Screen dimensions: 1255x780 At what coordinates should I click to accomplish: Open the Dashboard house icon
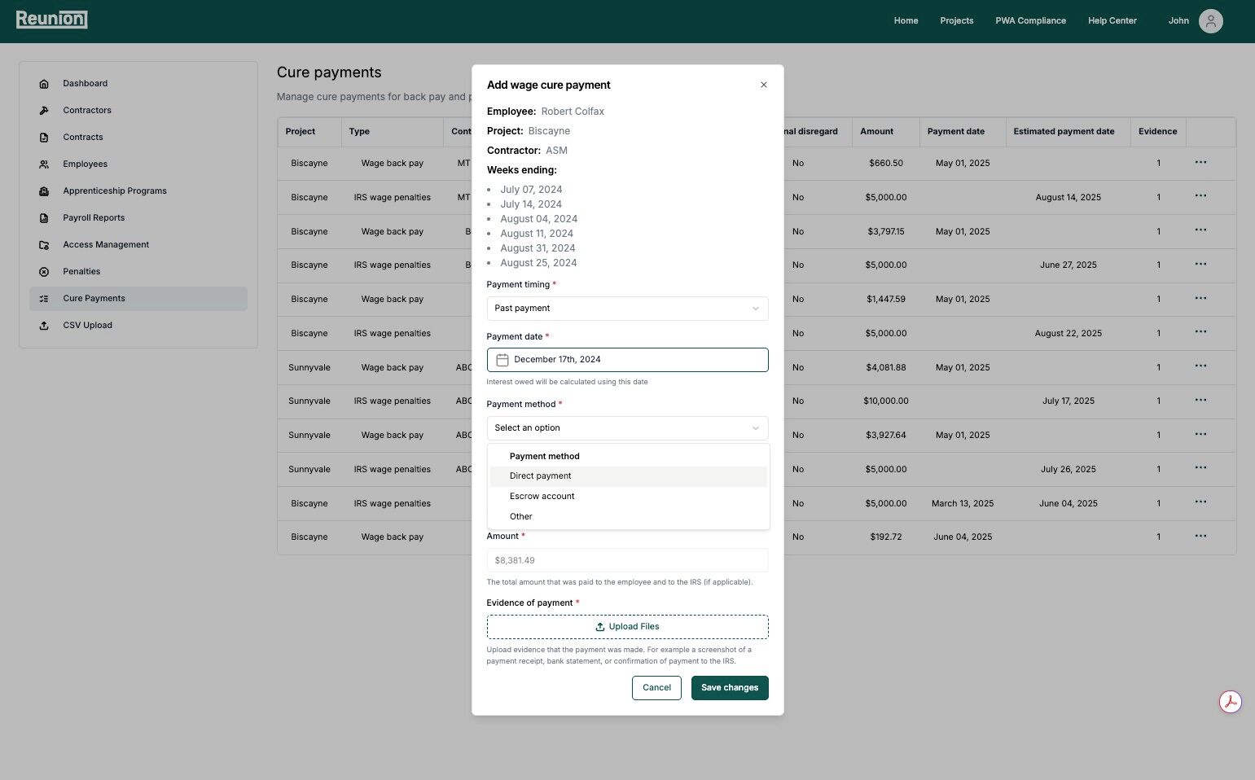[45, 83]
